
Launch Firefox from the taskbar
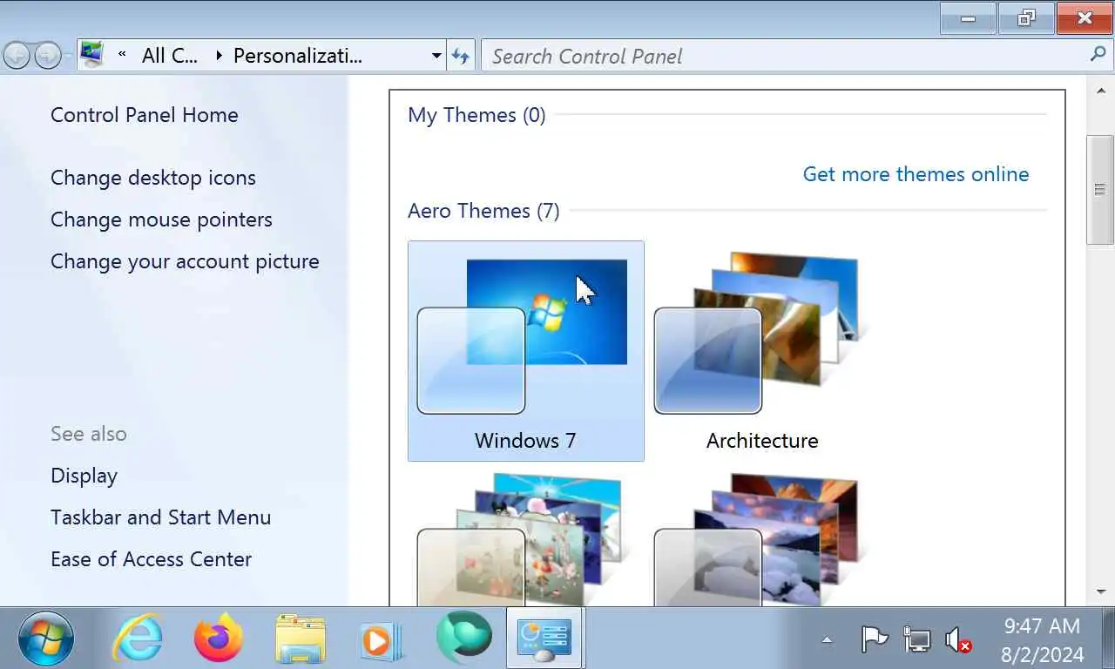218,639
